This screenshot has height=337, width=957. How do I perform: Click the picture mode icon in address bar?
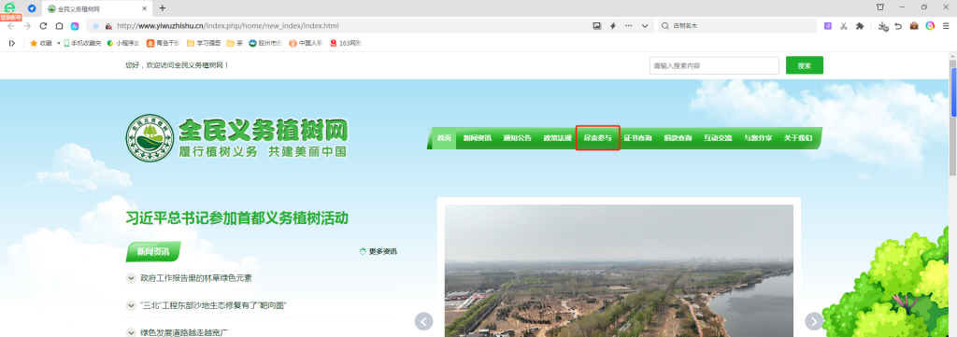tap(597, 26)
